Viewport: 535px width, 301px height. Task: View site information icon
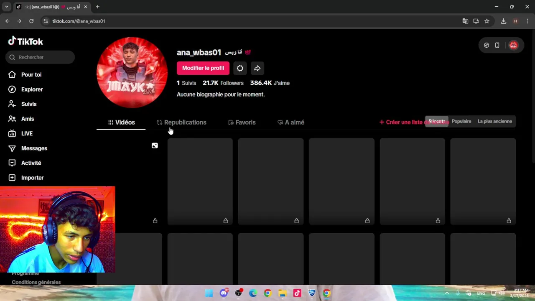46,21
